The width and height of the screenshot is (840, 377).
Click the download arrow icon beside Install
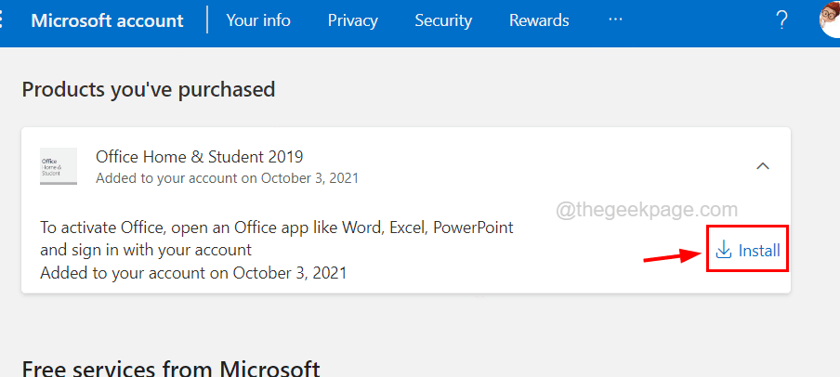724,250
